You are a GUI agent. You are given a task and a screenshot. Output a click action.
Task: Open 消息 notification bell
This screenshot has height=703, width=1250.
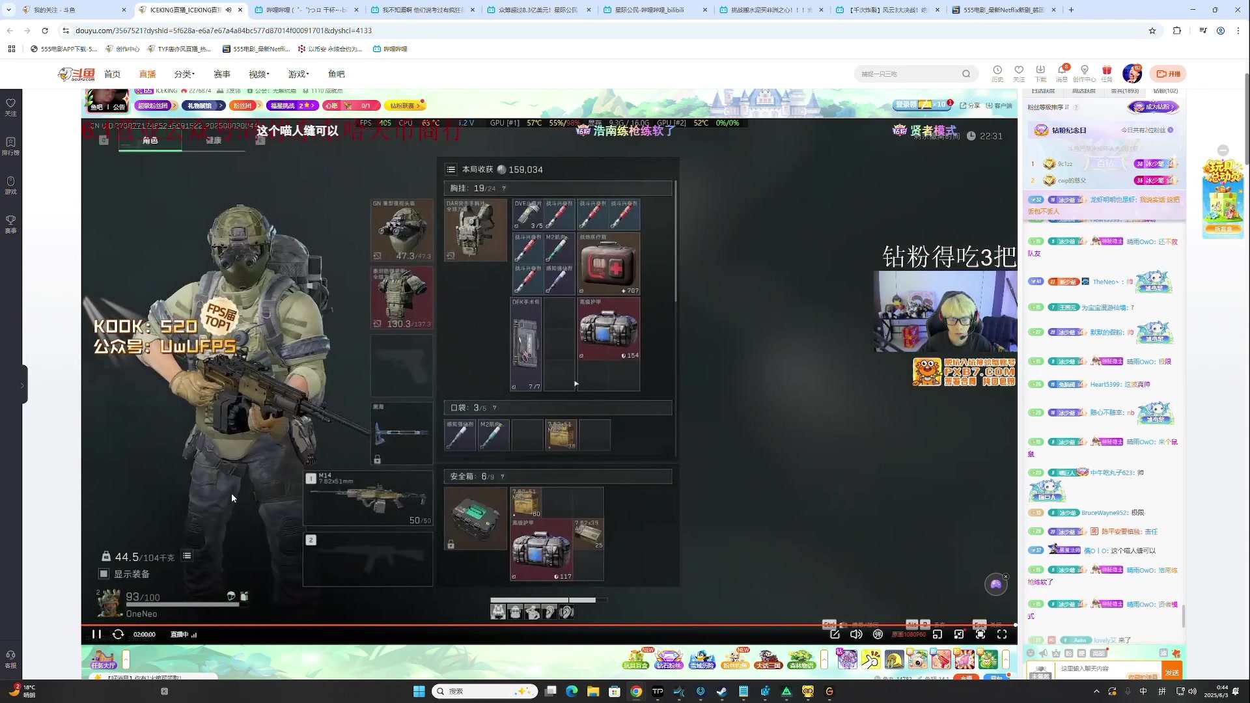(x=1062, y=73)
